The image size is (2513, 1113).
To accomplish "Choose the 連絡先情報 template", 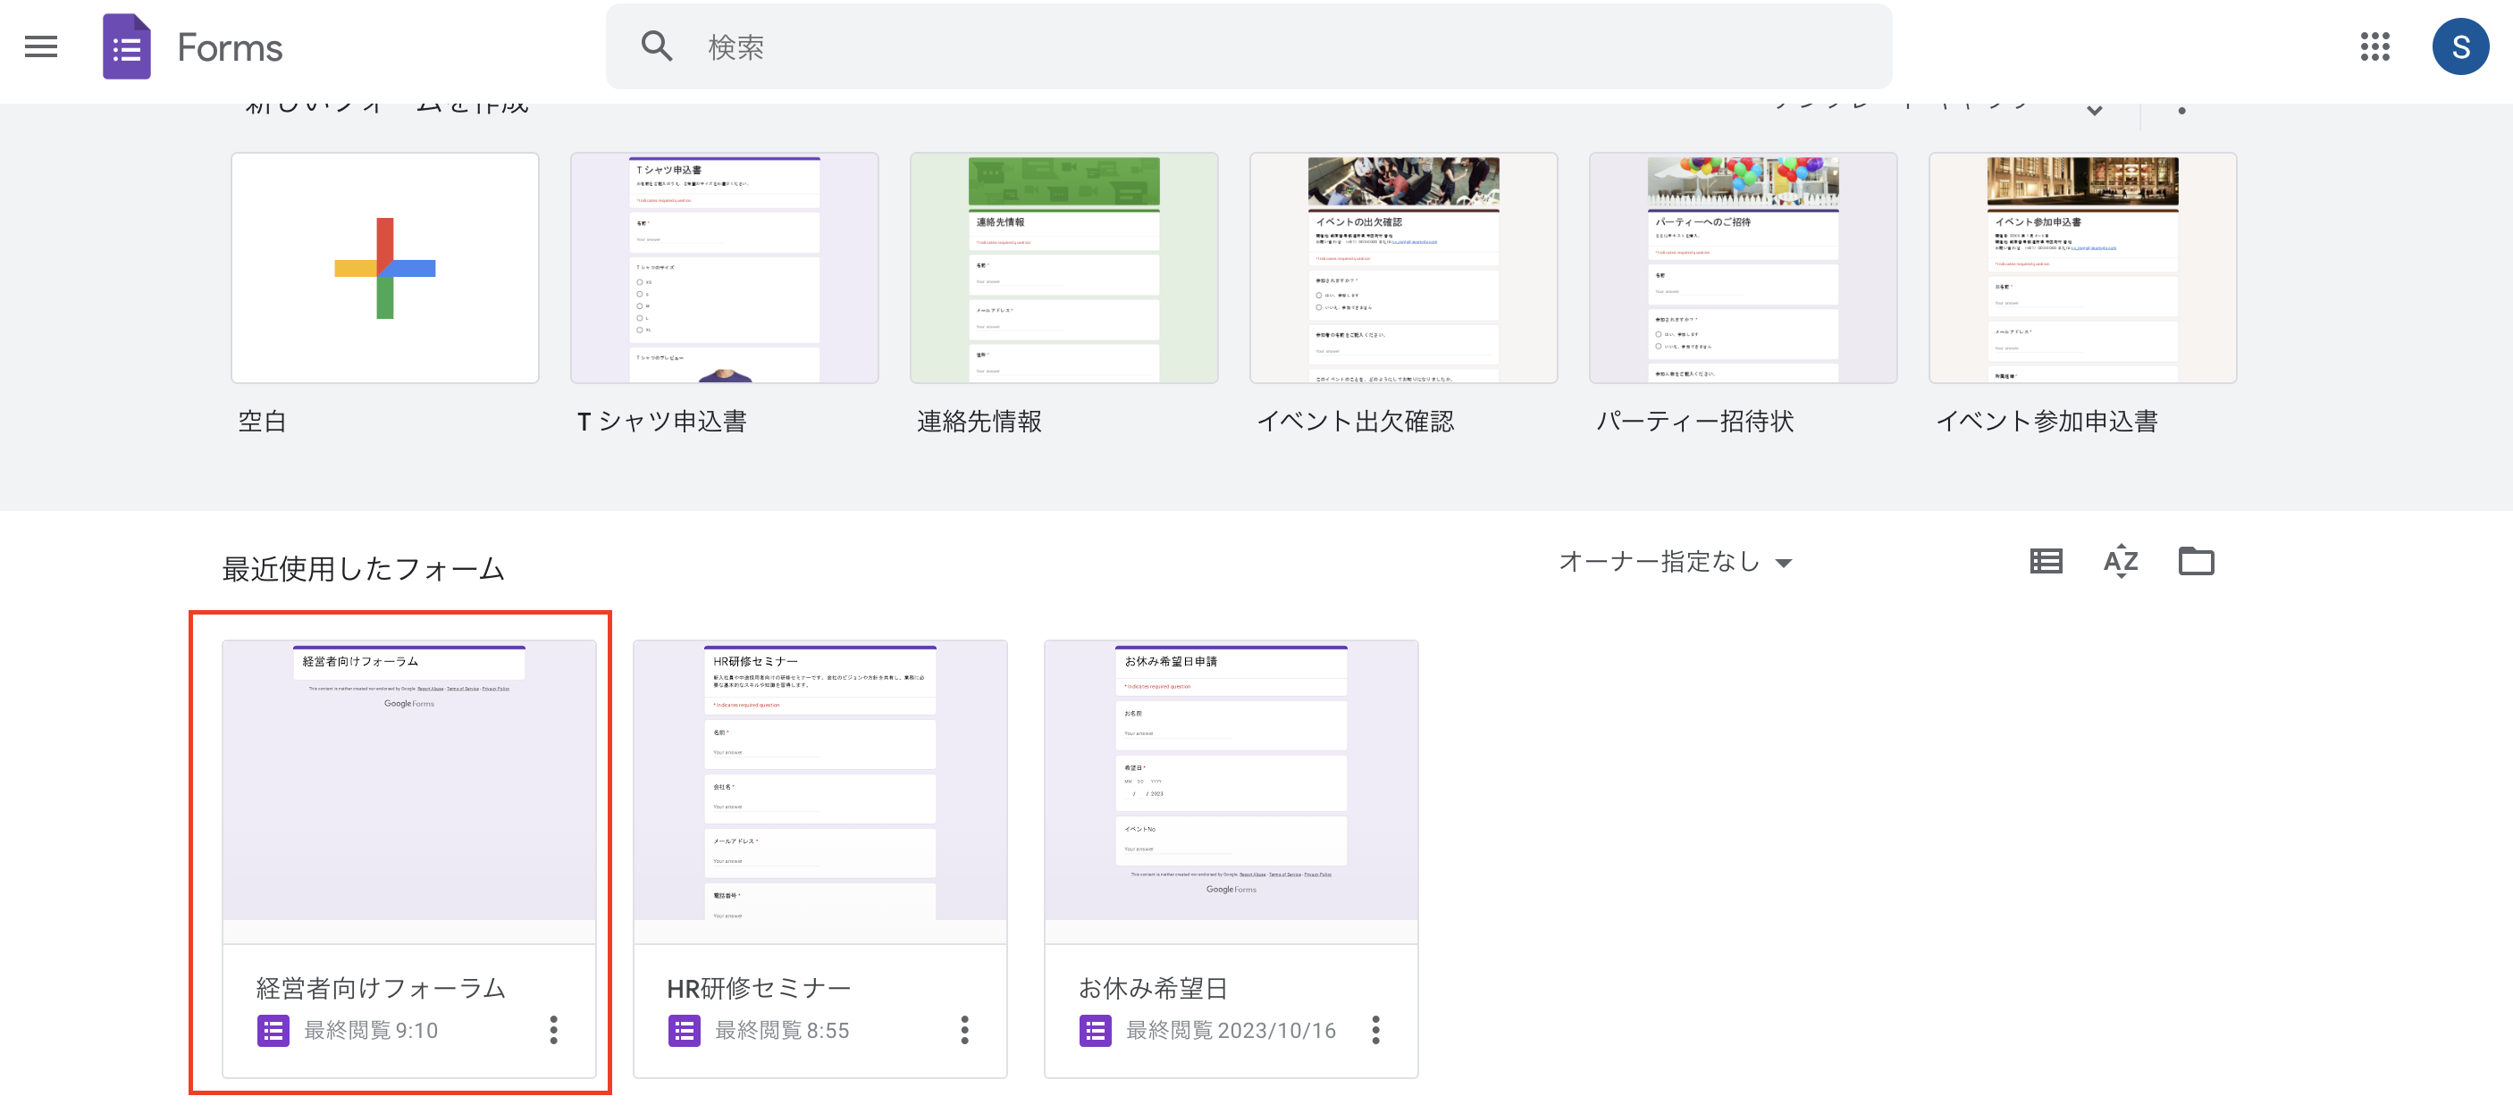I will click(1064, 268).
